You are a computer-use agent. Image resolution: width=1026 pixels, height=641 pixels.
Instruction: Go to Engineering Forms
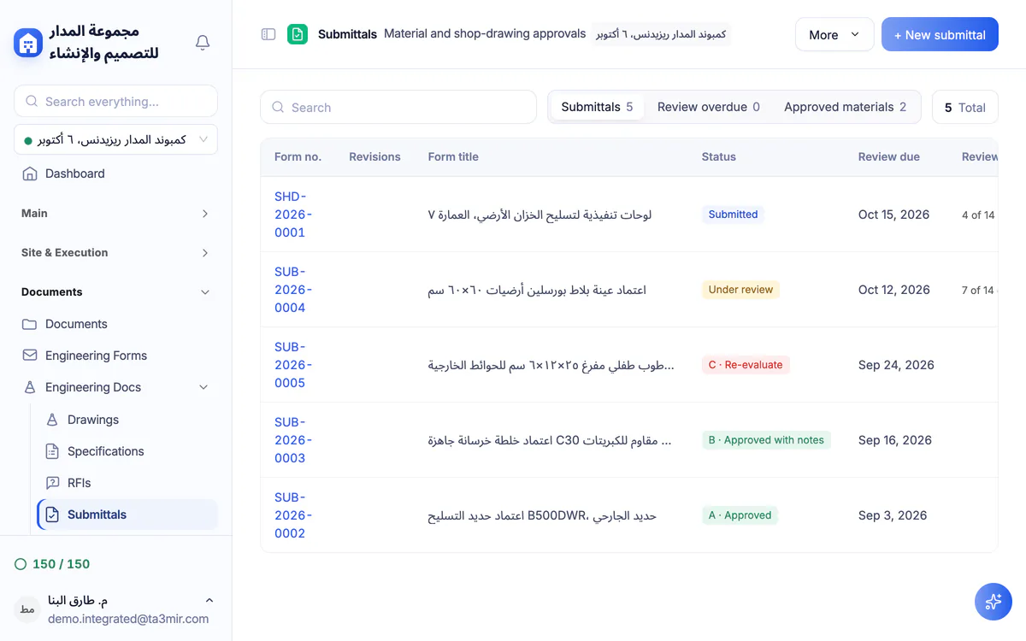tap(115, 356)
